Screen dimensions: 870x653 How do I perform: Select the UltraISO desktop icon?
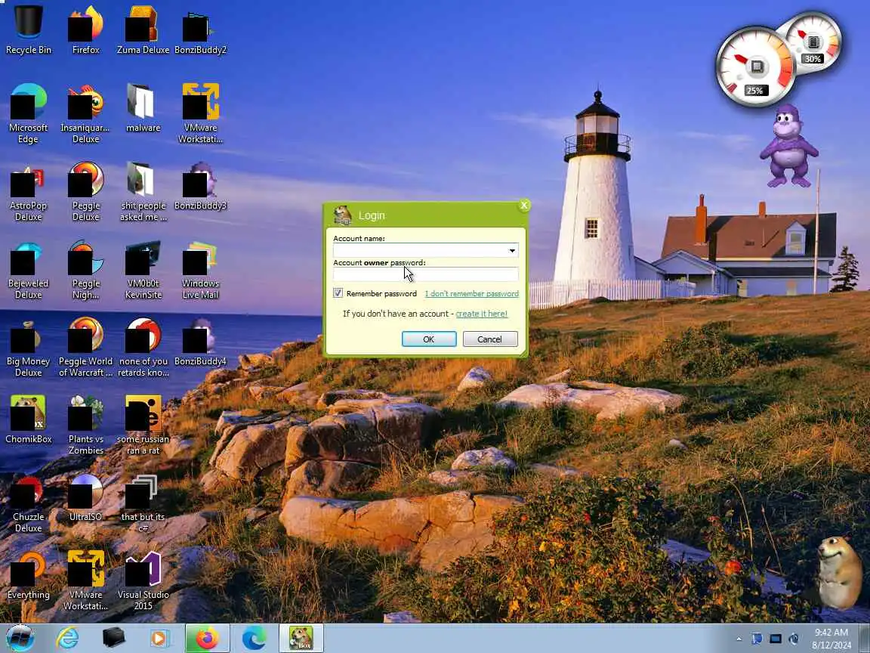(x=85, y=497)
